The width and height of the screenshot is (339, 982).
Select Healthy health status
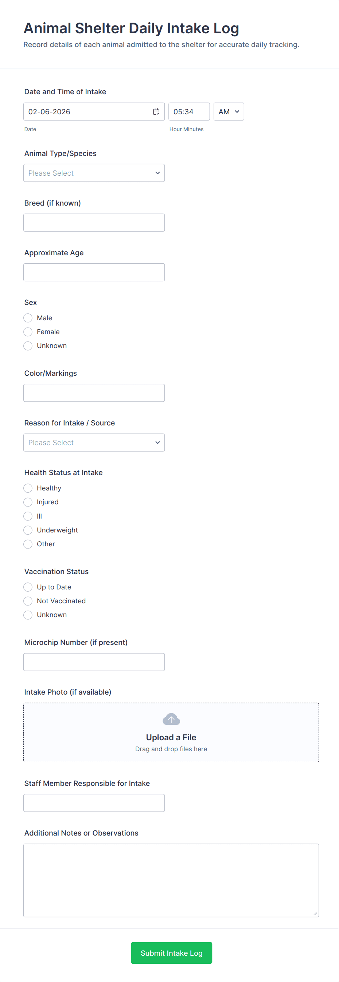[x=28, y=488]
